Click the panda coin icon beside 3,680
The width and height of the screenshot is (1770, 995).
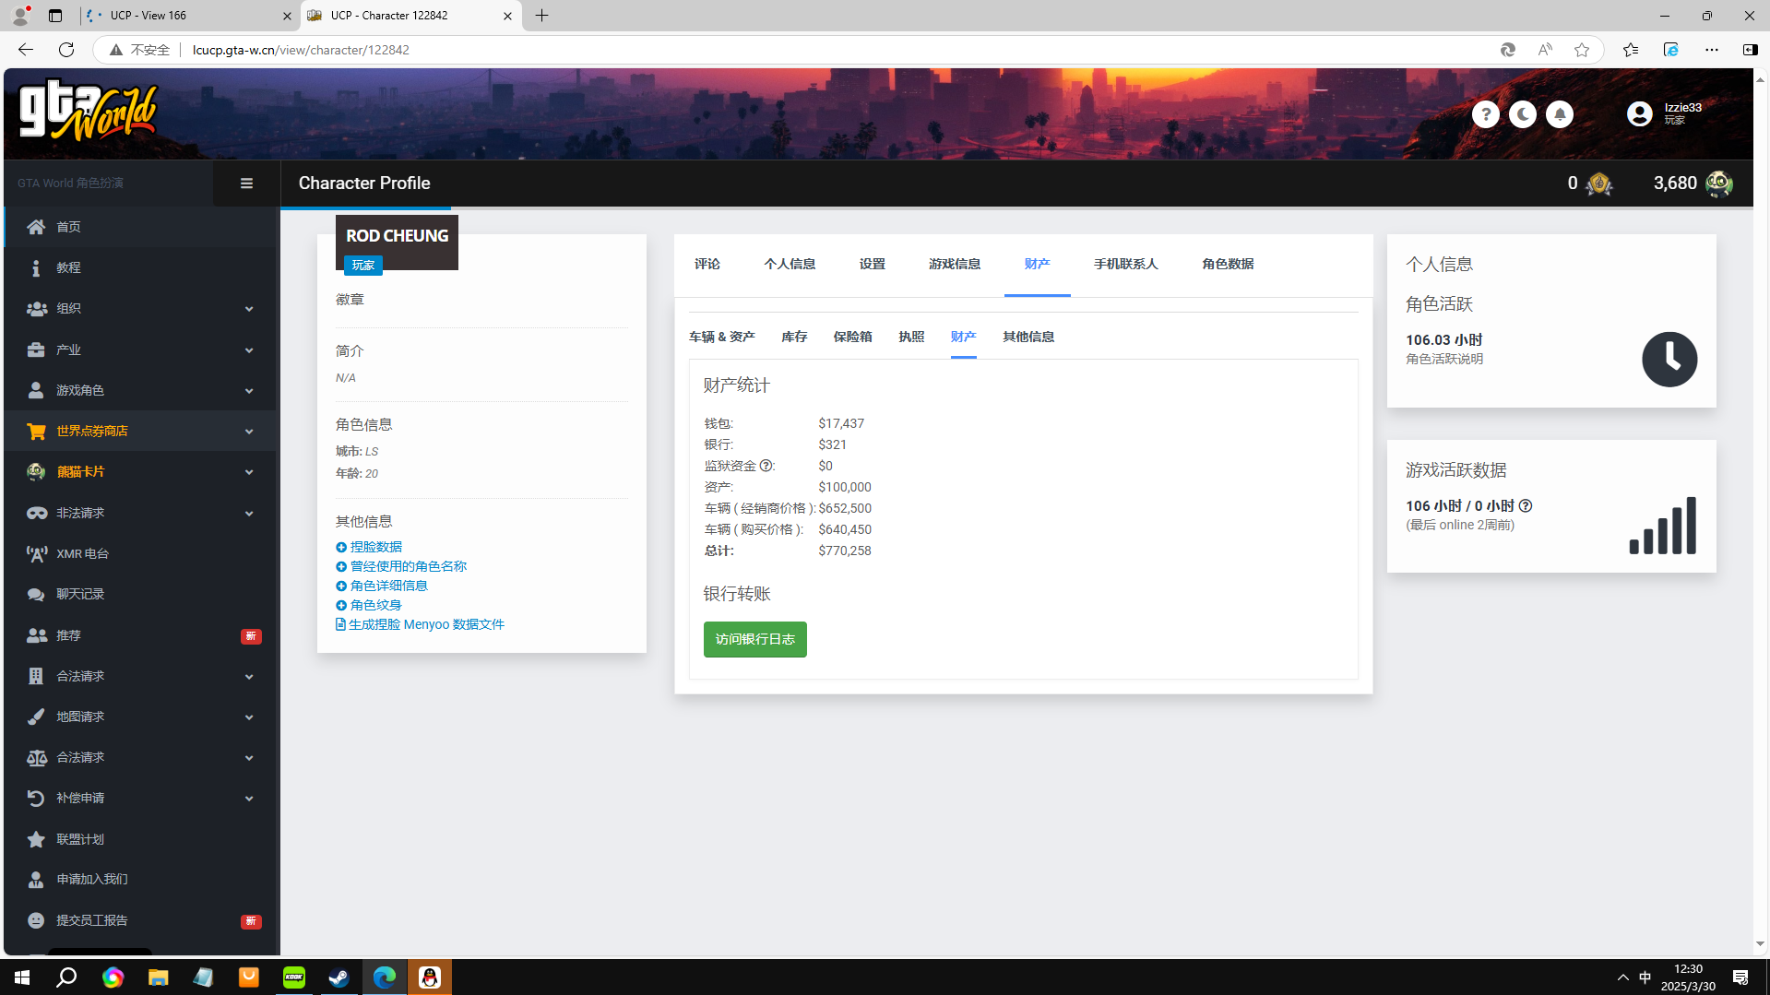click(1717, 184)
